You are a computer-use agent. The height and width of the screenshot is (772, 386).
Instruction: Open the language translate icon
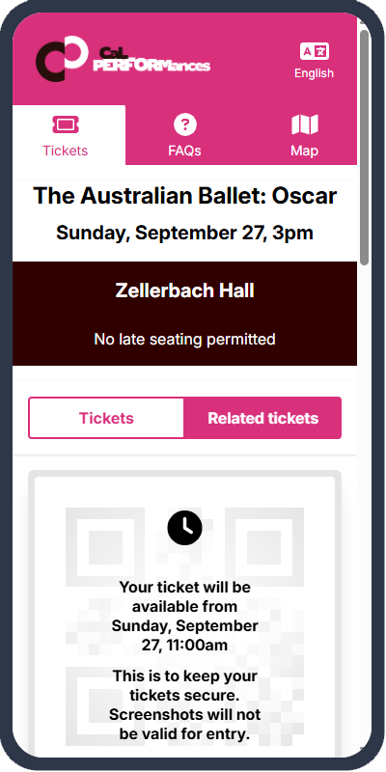pyautogui.click(x=315, y=51)
